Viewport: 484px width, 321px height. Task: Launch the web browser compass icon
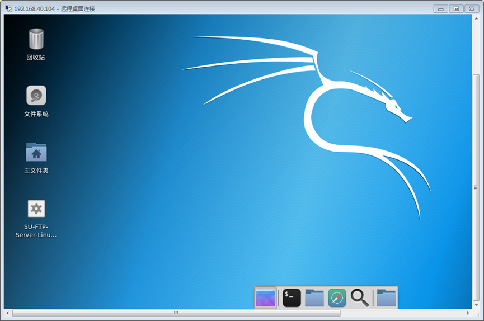337,298
